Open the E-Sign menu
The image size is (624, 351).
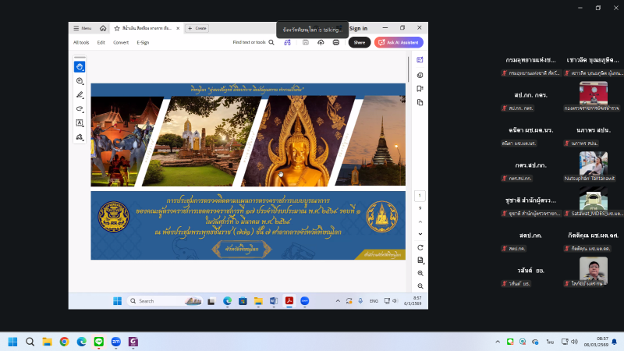pyautogui.click(x=143, y=42)
